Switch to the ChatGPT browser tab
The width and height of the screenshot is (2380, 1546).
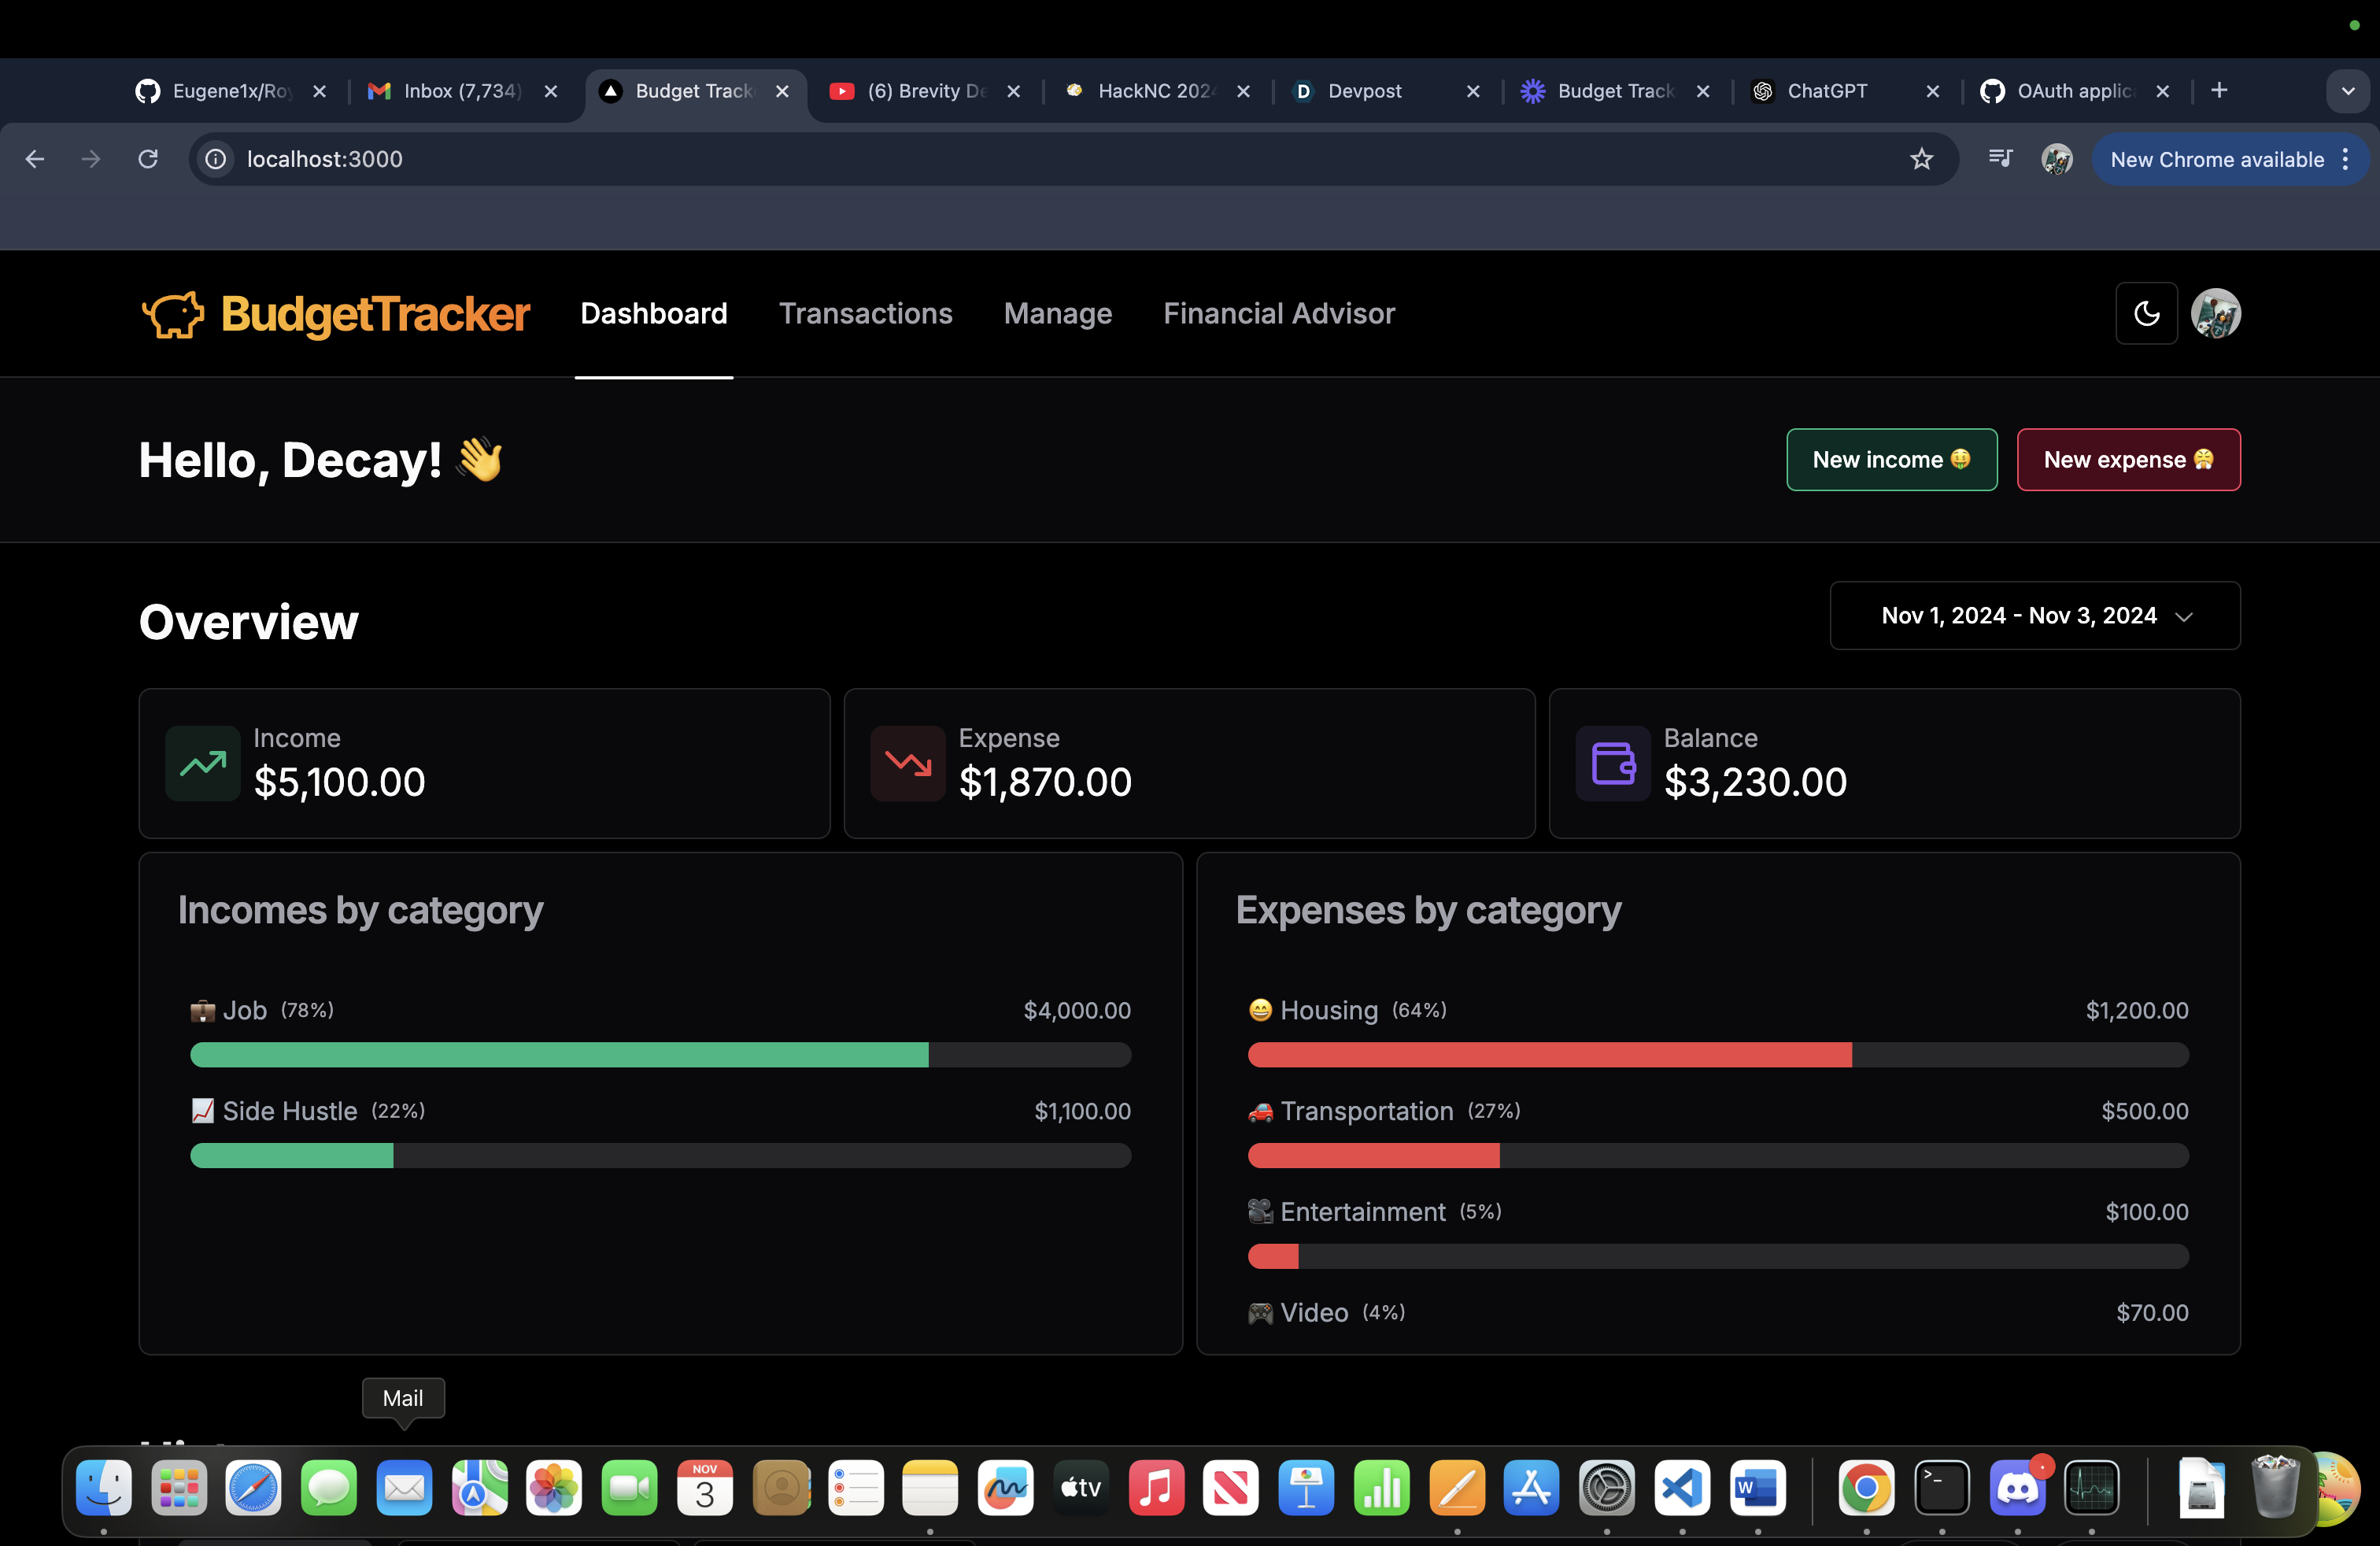pos(1826,91)
